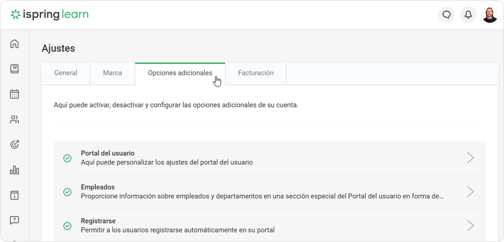
Task: Go to Home in the sidebar
Action: click(x=14, y=44)
